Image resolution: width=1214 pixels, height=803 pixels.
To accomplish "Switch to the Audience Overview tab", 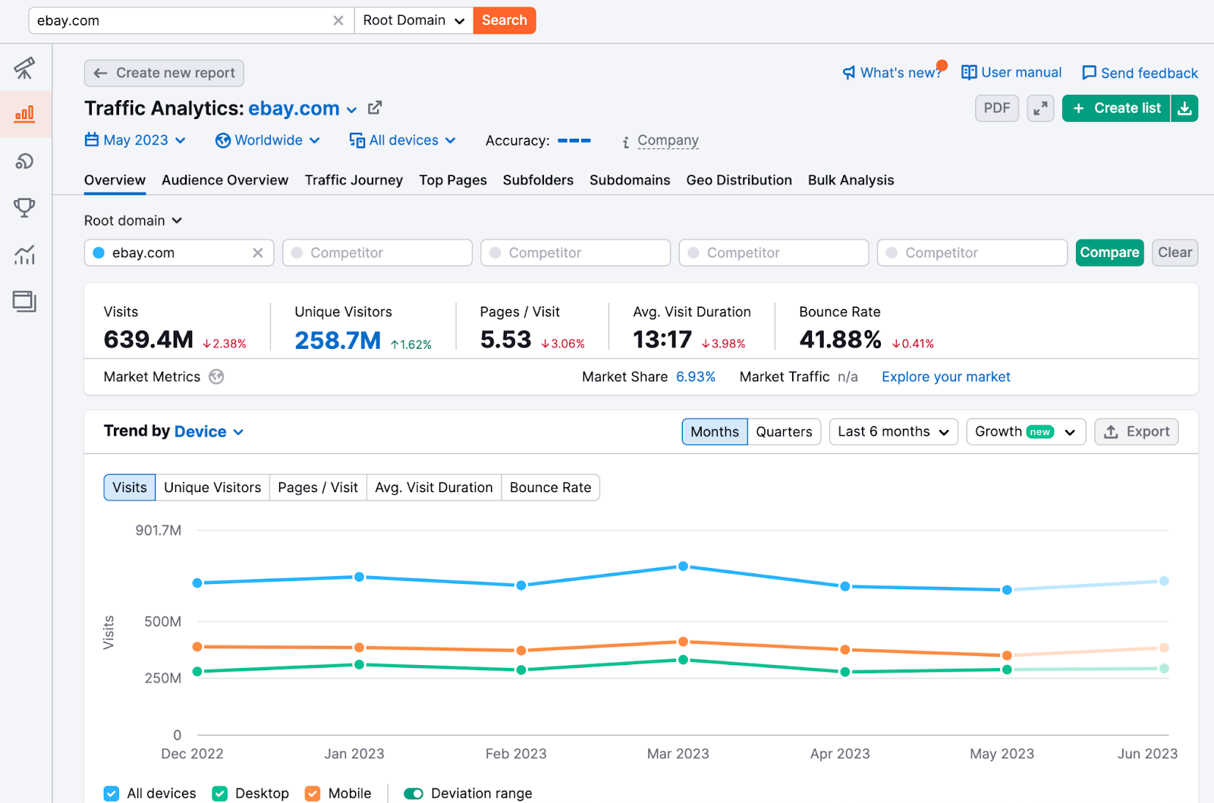I will pyautogui.click(x=225, y=180).
